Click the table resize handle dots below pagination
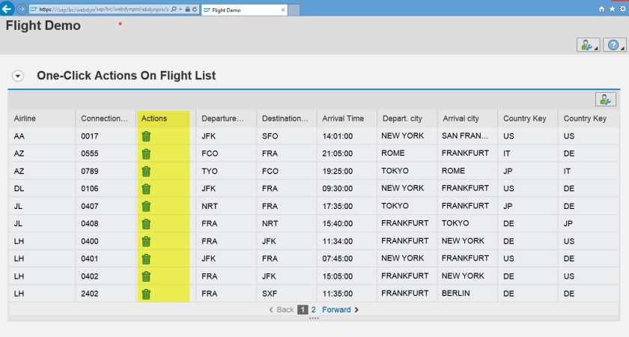The height and width of the screenshot is (337, 629). [314, 318]
